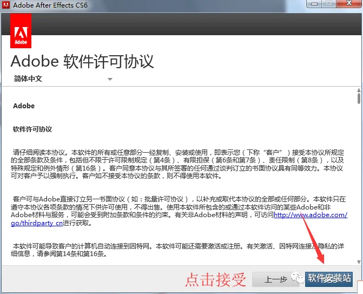The width and height of the screenshot is (363, 294).
Task: Click paragraph starting 本软件可能导致客户的计算机
Action: click(x=177, y=250)
